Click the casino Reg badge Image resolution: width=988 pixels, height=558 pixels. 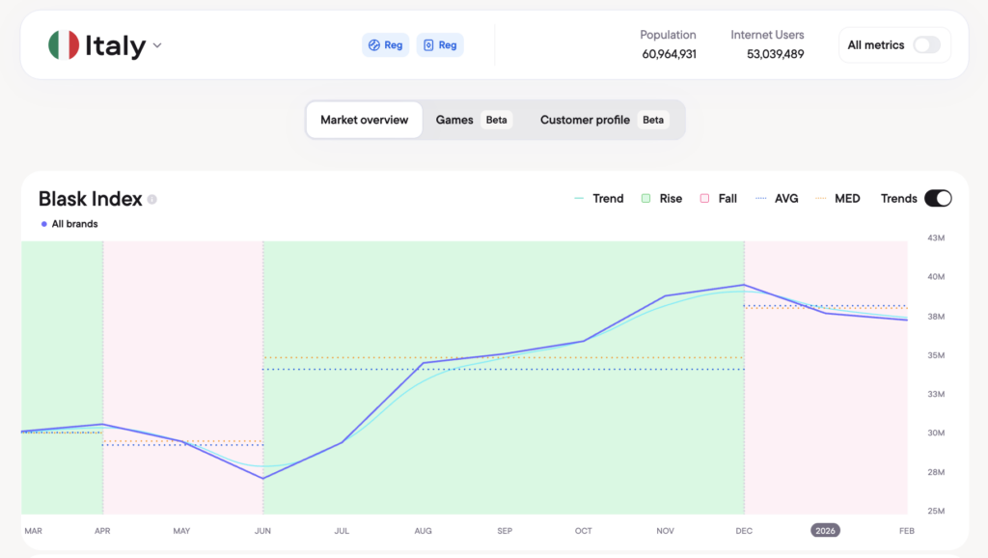click(x=440, y=44)
